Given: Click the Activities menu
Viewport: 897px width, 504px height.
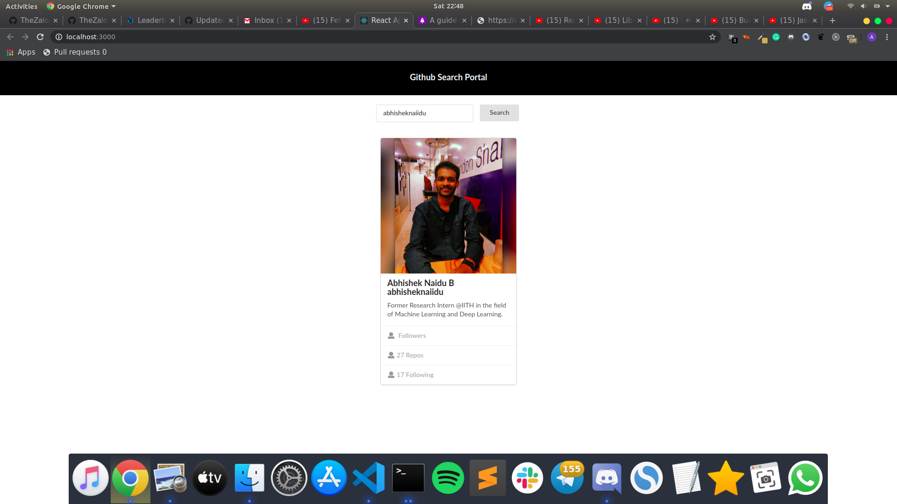Looking at the screenshot, I should pos(21,7).
